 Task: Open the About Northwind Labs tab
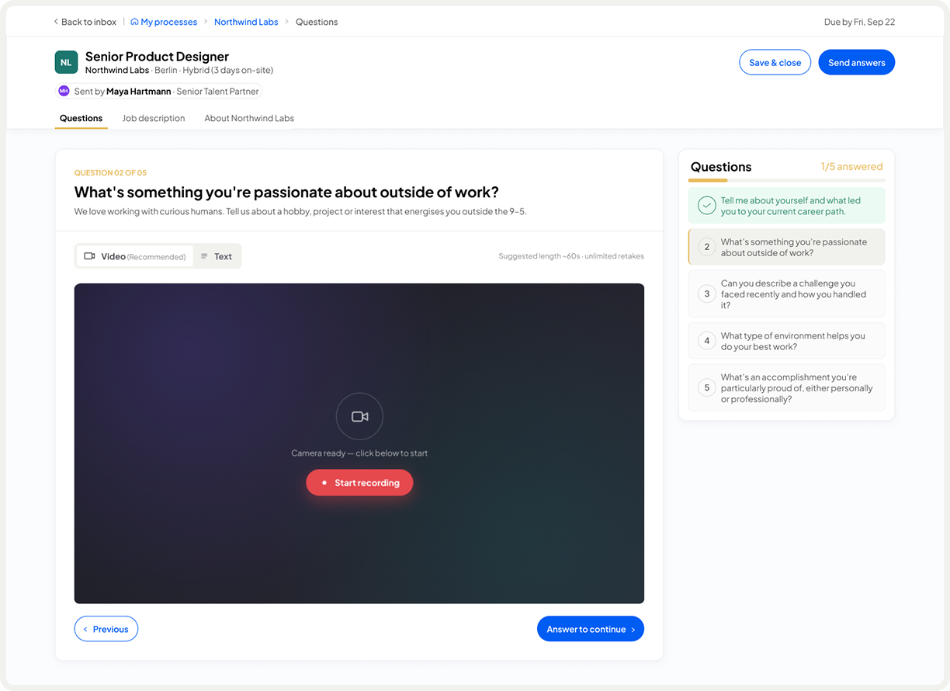pyautogui.click(x=249, y=118)
